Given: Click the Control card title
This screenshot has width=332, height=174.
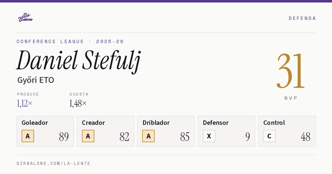Looking at the screenshot, I should pos(274,123).
